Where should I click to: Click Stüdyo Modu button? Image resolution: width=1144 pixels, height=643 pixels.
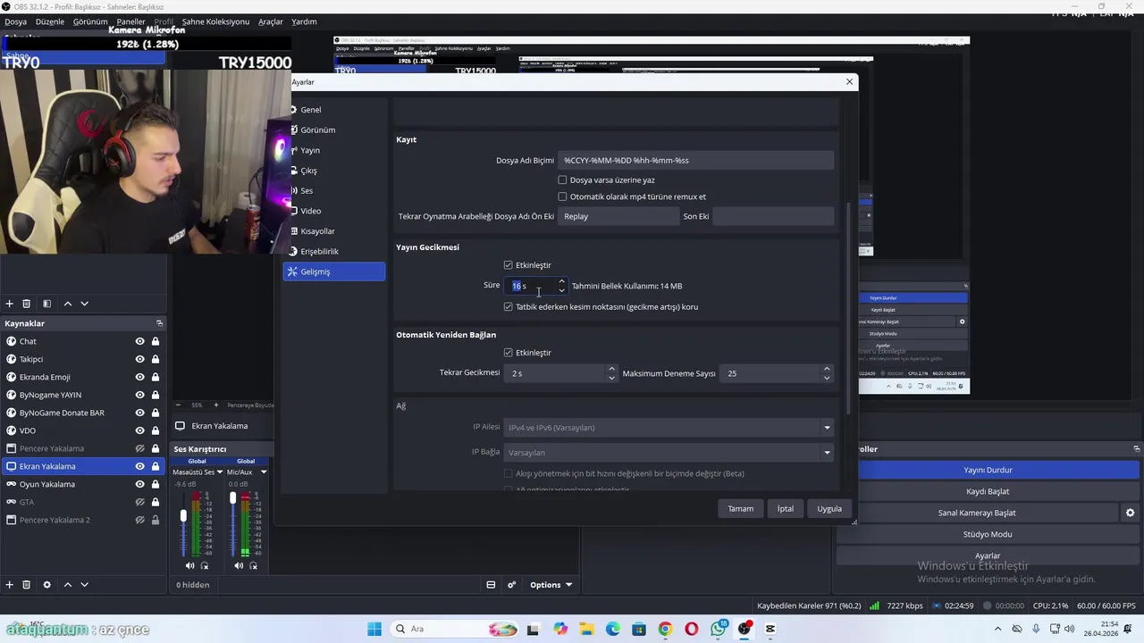tap(988, 534)
